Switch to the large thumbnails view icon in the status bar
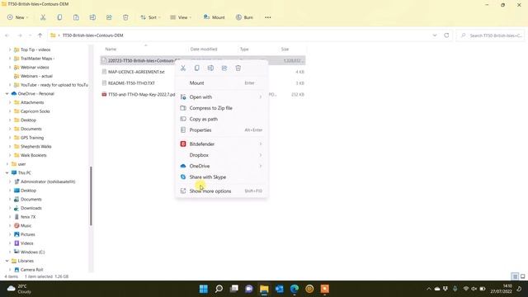This screenshot has height=297, width=528. pos(522,276)
